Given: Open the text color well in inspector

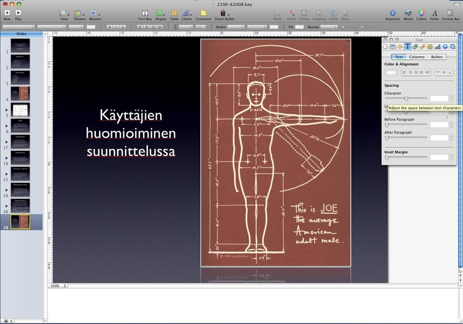Looking at the screenshot, I should click(x=391, y=73).
